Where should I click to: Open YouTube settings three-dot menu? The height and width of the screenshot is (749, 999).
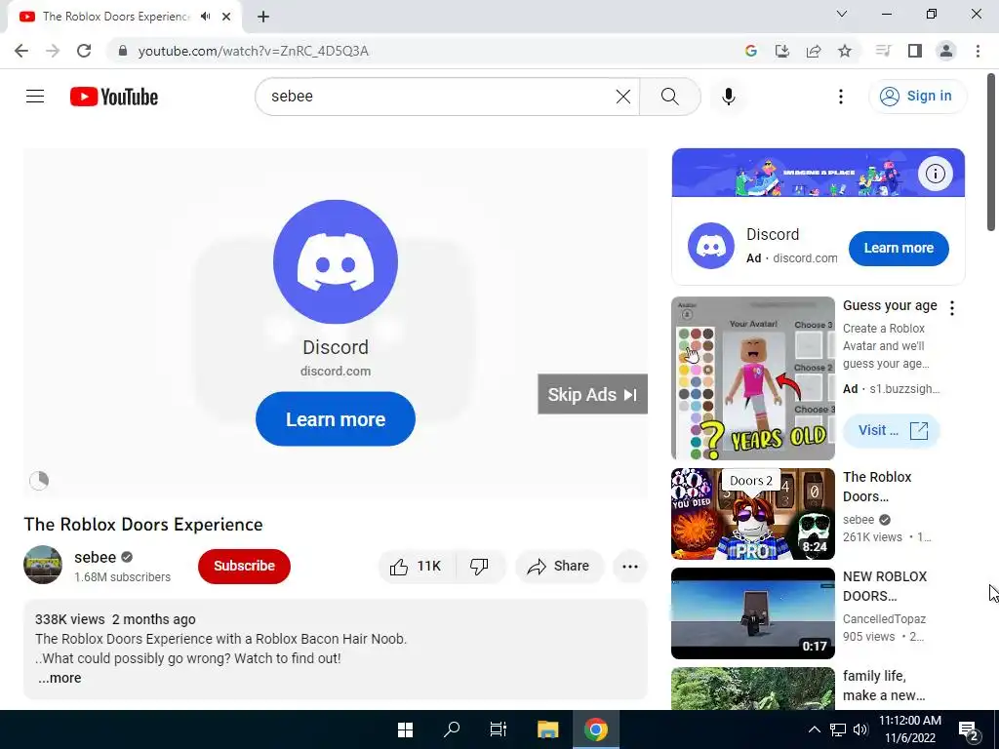tap(841, 97)
